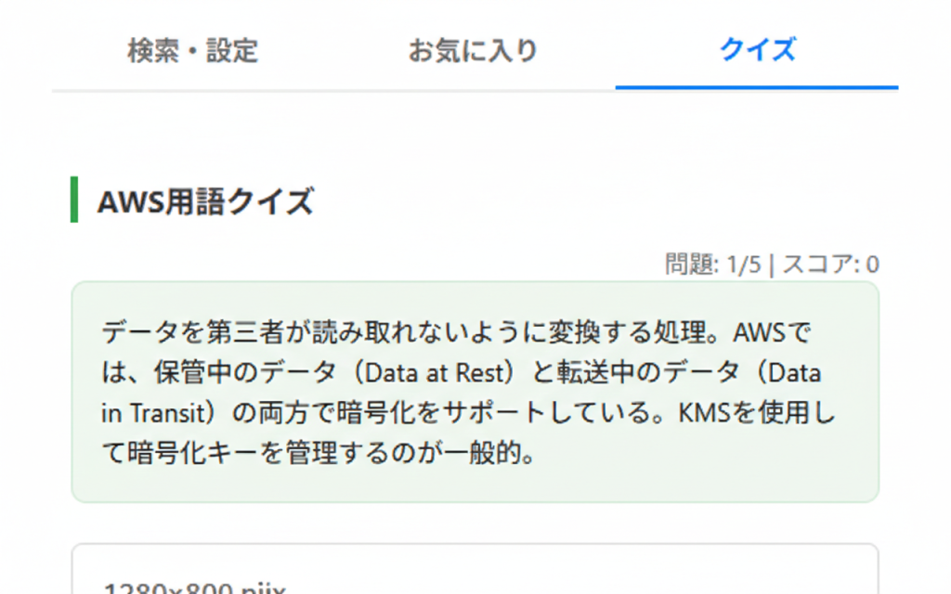
Task: Click the green bar beside the quiz heading
Action: pyautogui.click(x=74, y=200)
